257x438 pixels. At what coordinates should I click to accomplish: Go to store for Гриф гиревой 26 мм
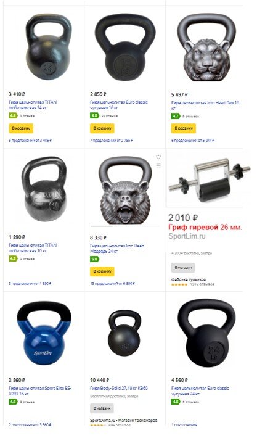pos(183,268)
